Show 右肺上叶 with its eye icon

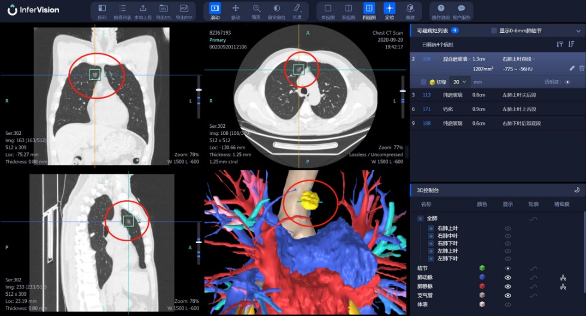(x=508, y=228)
